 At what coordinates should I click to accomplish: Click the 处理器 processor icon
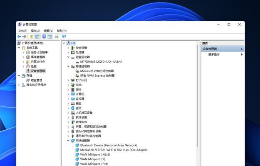point(73,52)
